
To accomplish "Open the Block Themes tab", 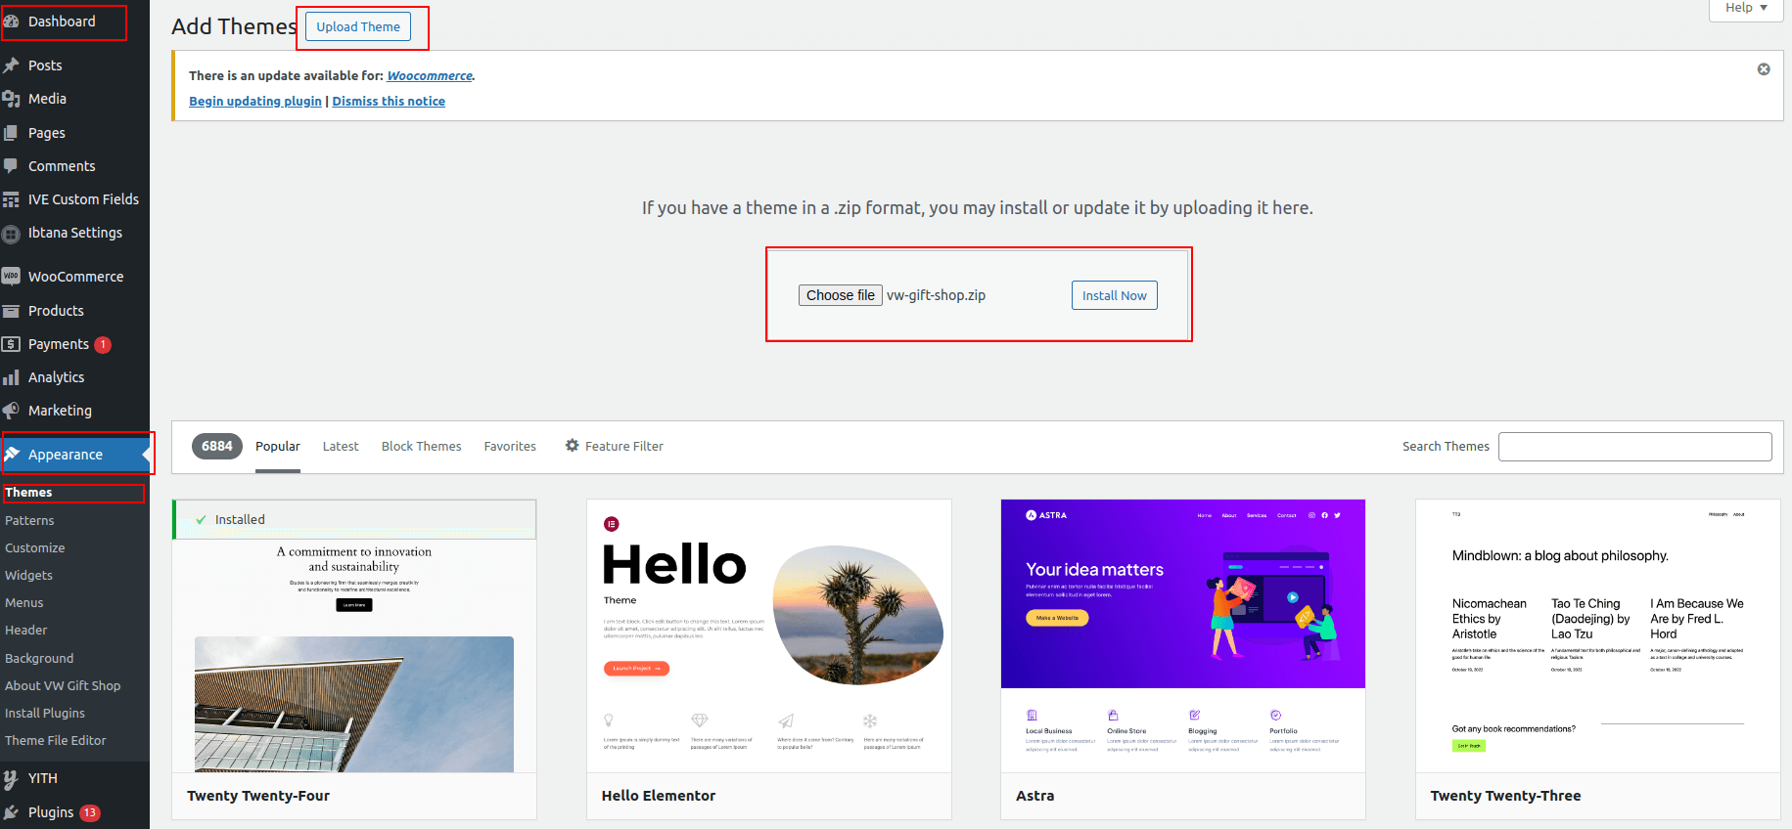I will (421, 446).
